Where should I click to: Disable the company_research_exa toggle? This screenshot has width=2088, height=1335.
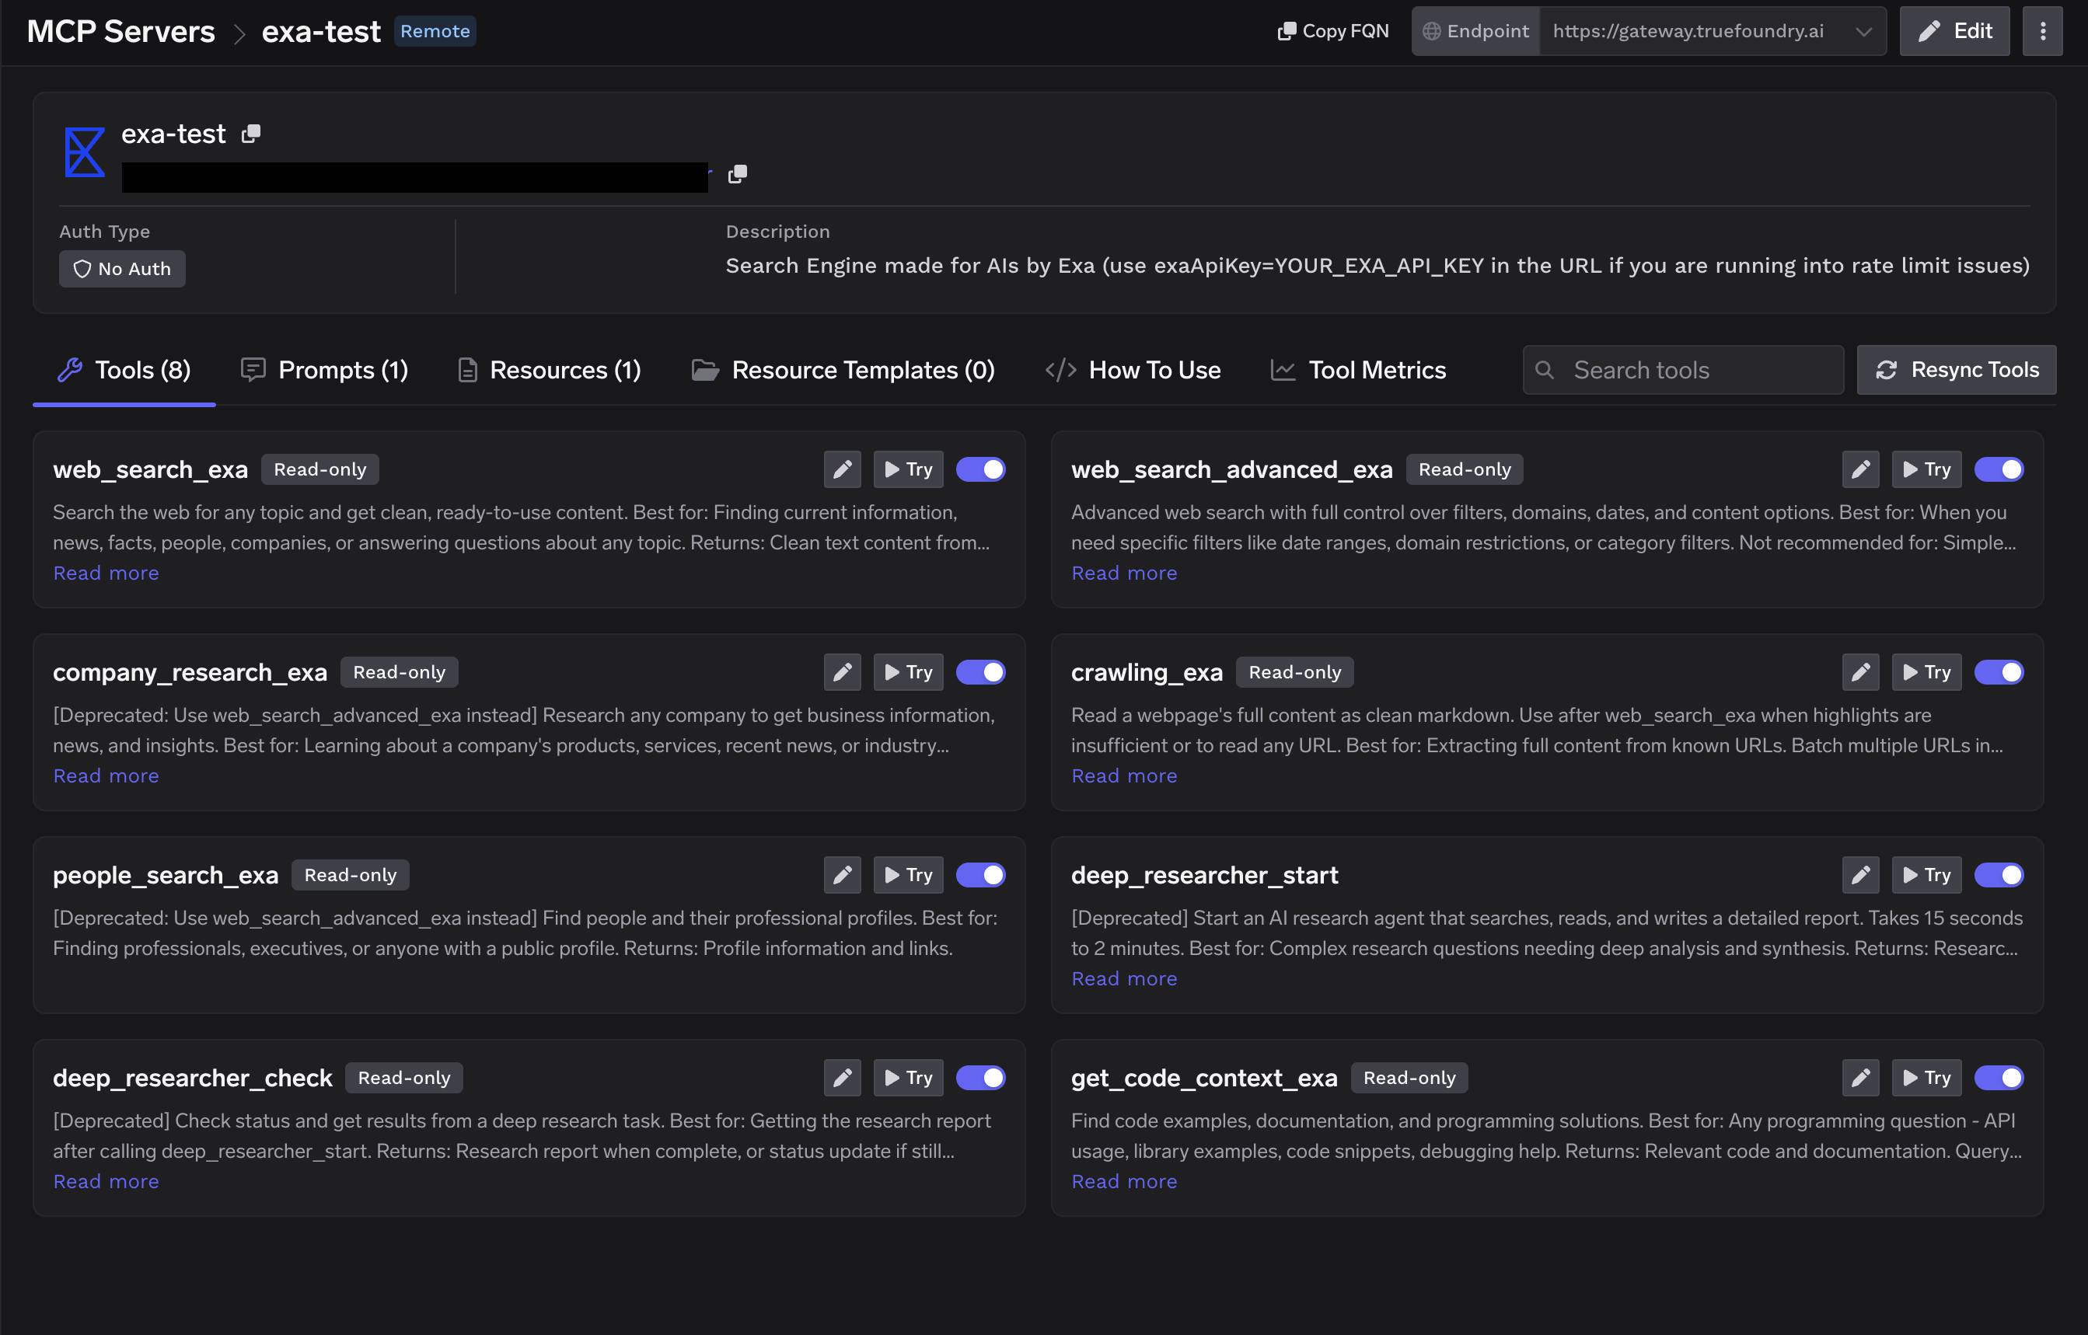click(x=981, y=673)
